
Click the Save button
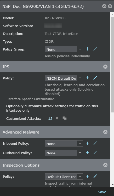pyautogui.click(x=102, y=192)
